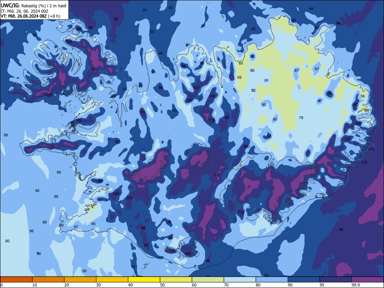Click the 10–20 orange legend swatch
384x288 pixels.
coord(48,280)
